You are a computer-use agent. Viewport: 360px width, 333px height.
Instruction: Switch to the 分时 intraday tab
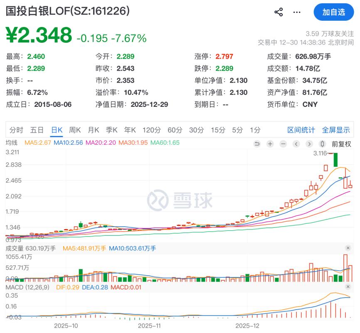15,130
